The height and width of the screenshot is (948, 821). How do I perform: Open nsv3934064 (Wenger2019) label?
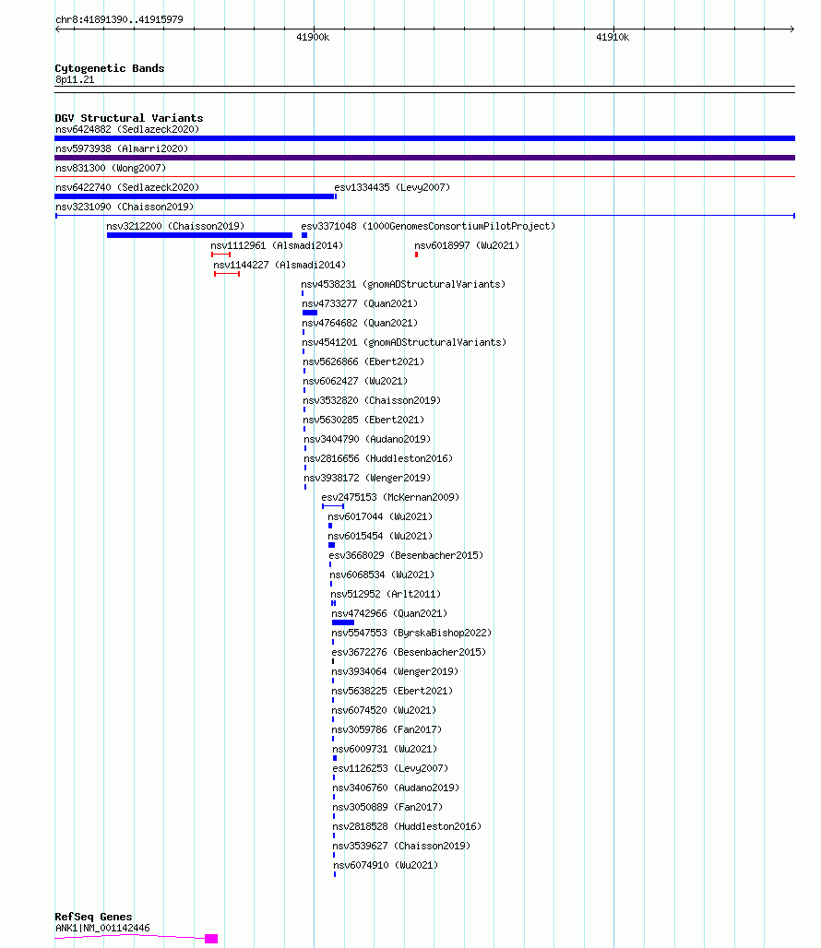click(395, 671)
